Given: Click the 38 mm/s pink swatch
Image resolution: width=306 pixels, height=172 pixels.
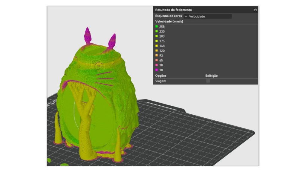Looking at the screenshot, I should (x=157, y=65).
